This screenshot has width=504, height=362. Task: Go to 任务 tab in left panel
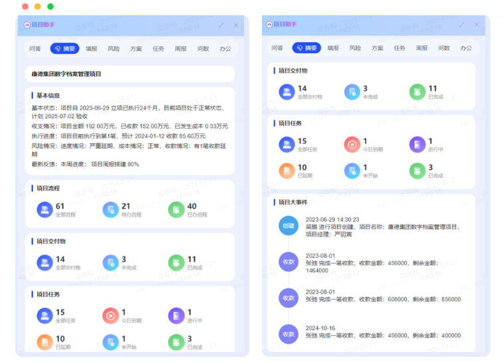pyautogui.click(x=158, y=49)
